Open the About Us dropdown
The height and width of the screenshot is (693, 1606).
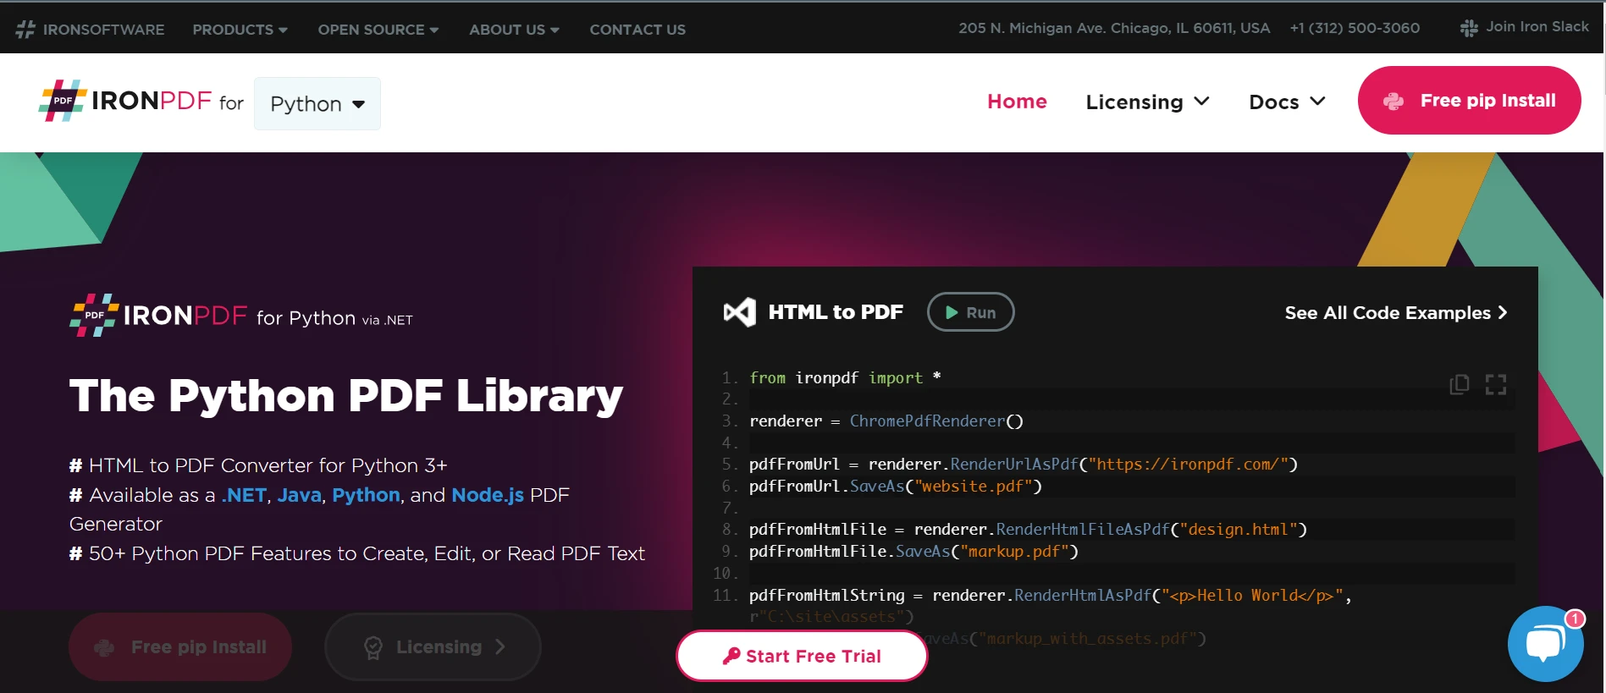(514, 30)
